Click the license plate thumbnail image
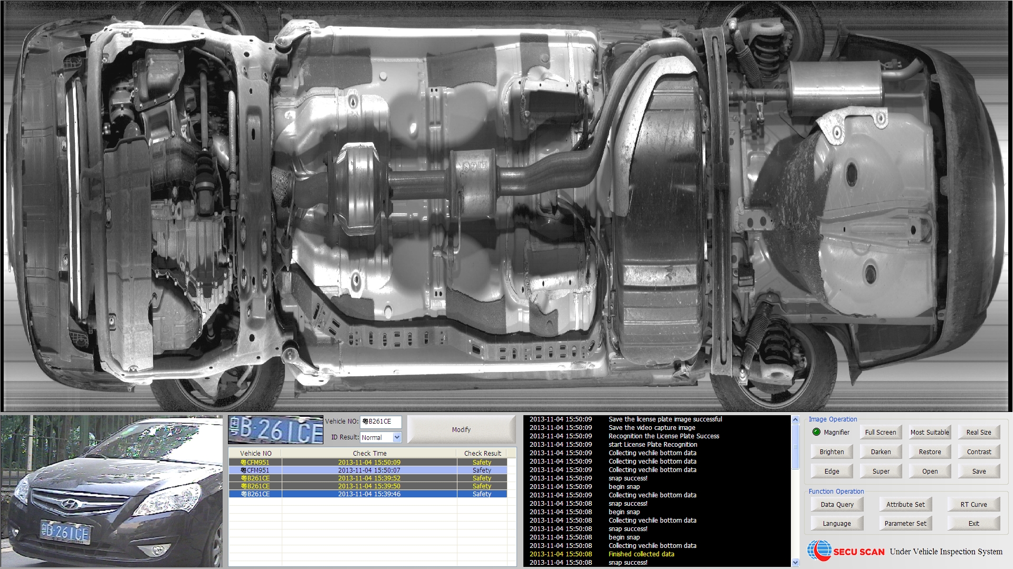Screen dimensions: 1013x569 pos(275,430)
